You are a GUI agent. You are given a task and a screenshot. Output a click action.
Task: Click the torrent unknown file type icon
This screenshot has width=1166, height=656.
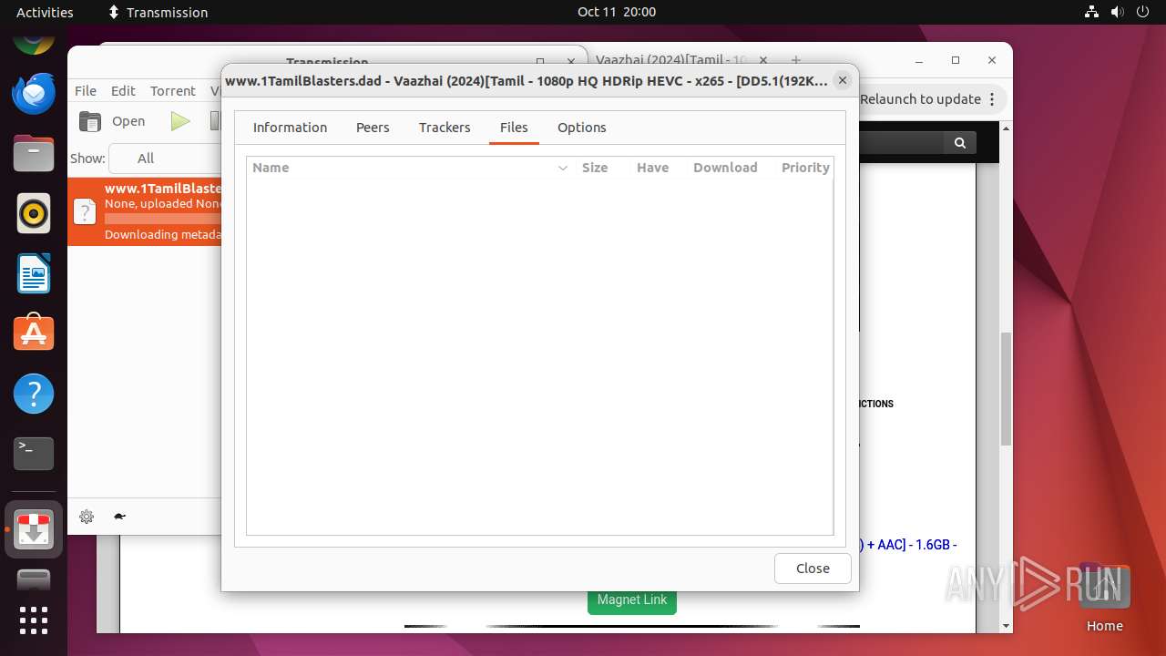pyautogui.click(x=85, y=212)
